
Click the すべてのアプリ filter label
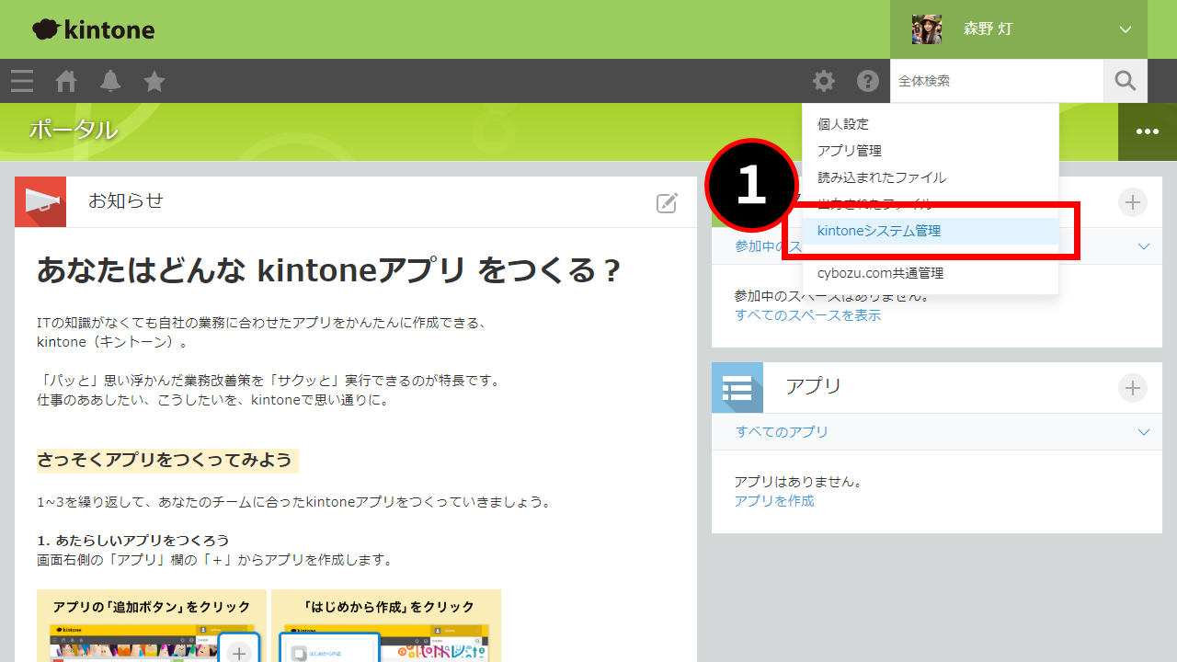[x=782, y=432]
